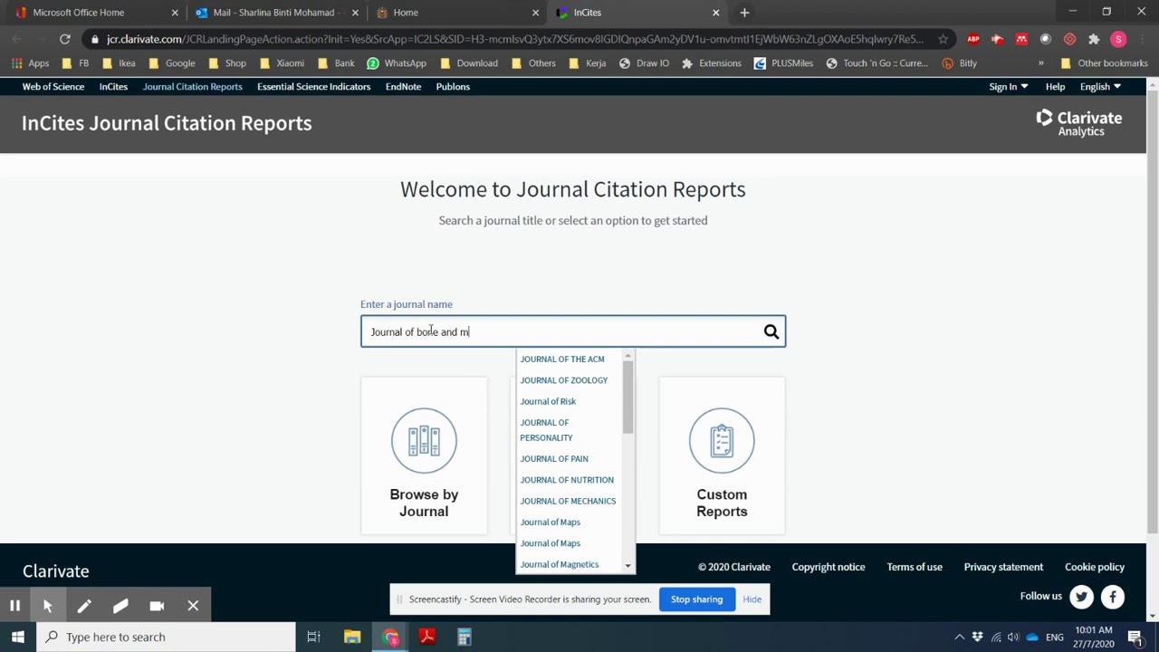Select the Screencastify mouse pointer tool
1159x652 pixels.
(x=48, y=606)
